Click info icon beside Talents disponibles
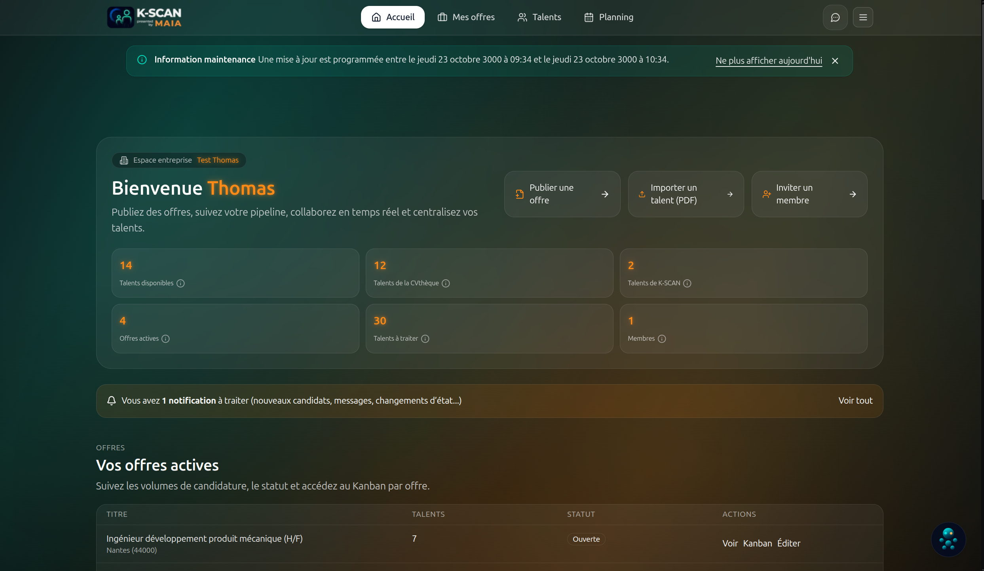 [x=180, y=283]
